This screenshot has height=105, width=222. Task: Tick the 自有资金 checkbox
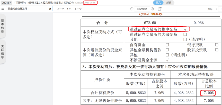click(x=167, y=45)
